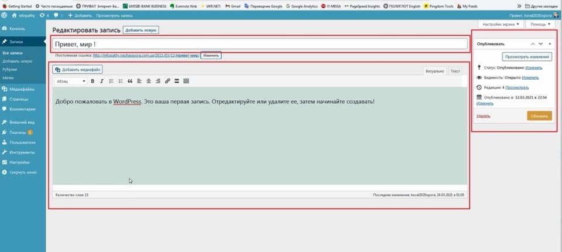Align the text left
Viewport: 562px width, 252px height.
tap(139, 81)
